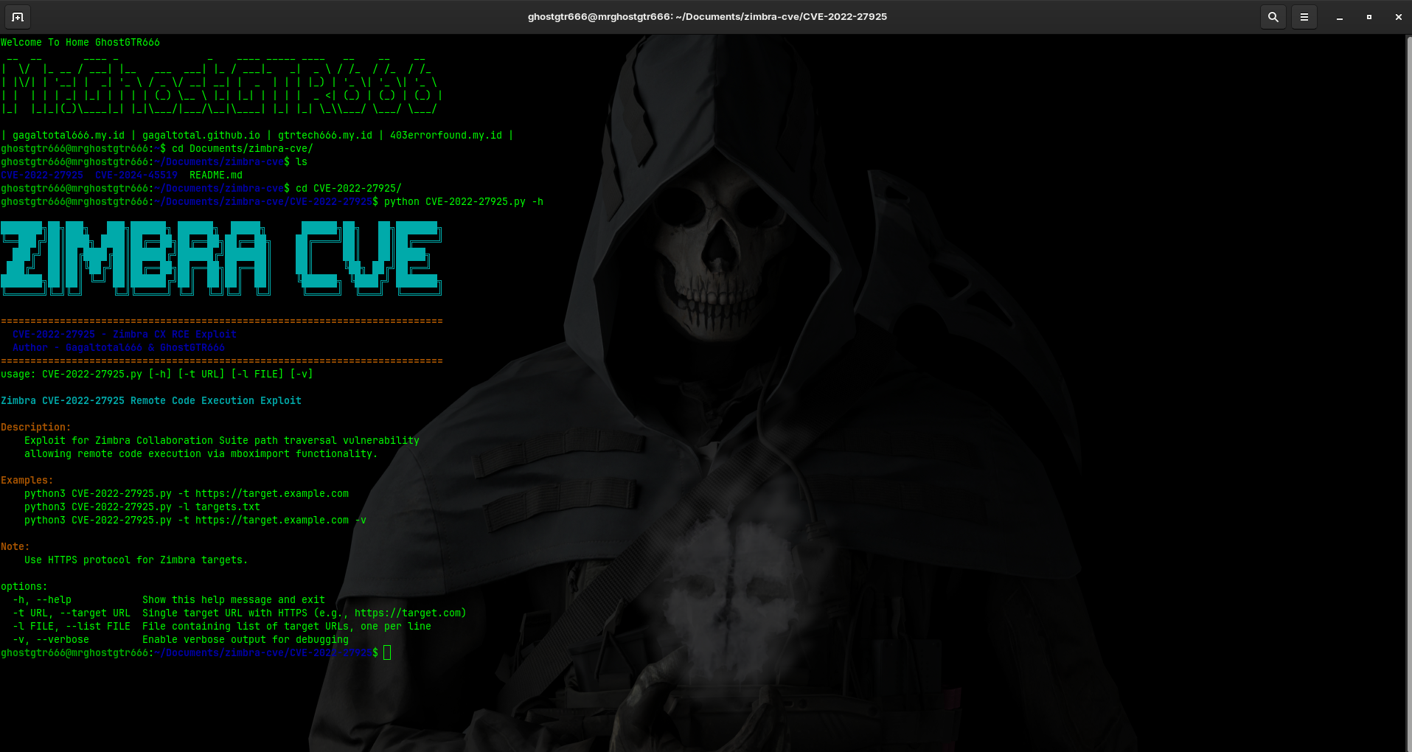Click the gagaltotal.github.io text
1412x752 pixels.
point(201,135)
